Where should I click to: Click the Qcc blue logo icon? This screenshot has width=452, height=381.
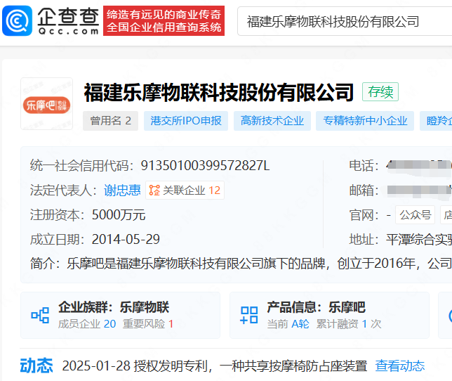point(18,21)
